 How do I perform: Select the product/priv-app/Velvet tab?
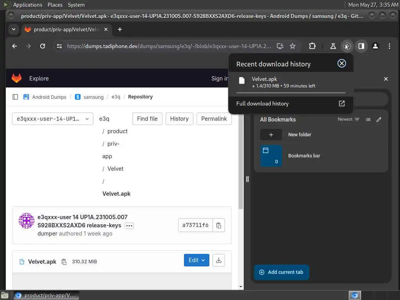[66, 30]
